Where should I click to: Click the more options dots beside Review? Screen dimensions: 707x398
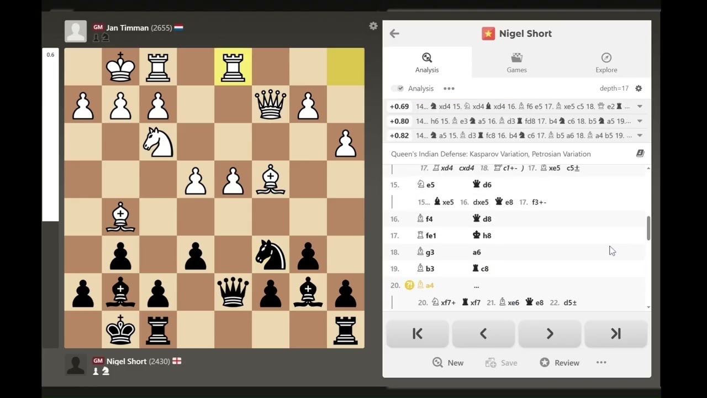[x=602, y=363]
